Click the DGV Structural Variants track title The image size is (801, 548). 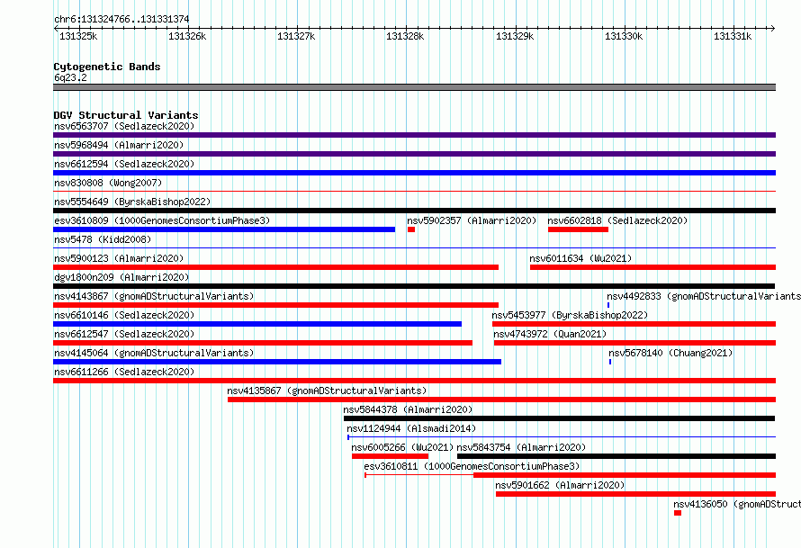pyautogui.click(x=126, y=115)
